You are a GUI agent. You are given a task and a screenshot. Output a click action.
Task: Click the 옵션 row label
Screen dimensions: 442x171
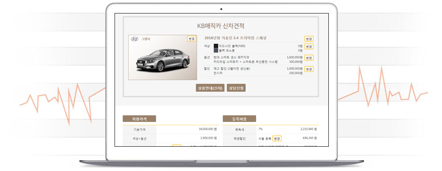[207, 57]
